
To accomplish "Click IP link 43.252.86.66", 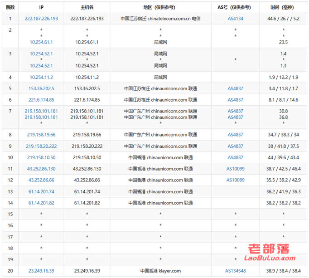I will click(41, 180).
